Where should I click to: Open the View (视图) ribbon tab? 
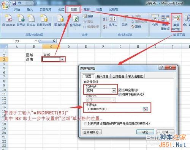(x=99, y=9)
